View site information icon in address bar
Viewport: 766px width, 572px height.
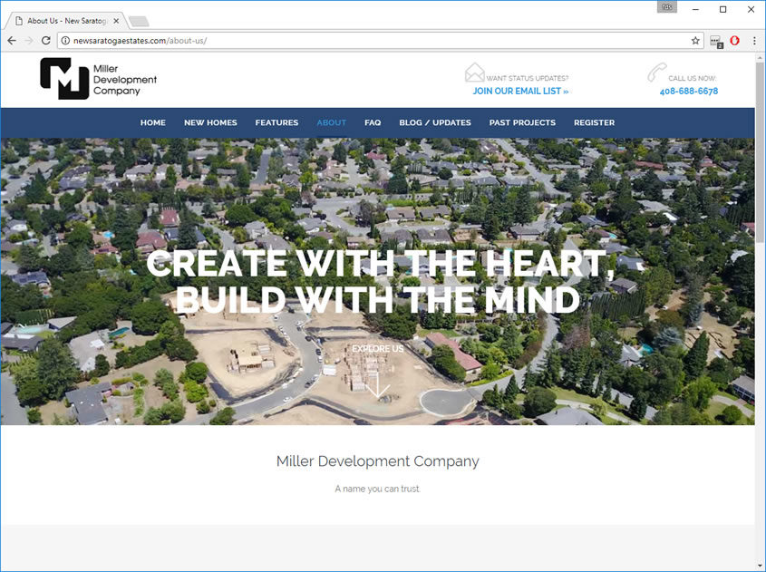click(65, 41)
